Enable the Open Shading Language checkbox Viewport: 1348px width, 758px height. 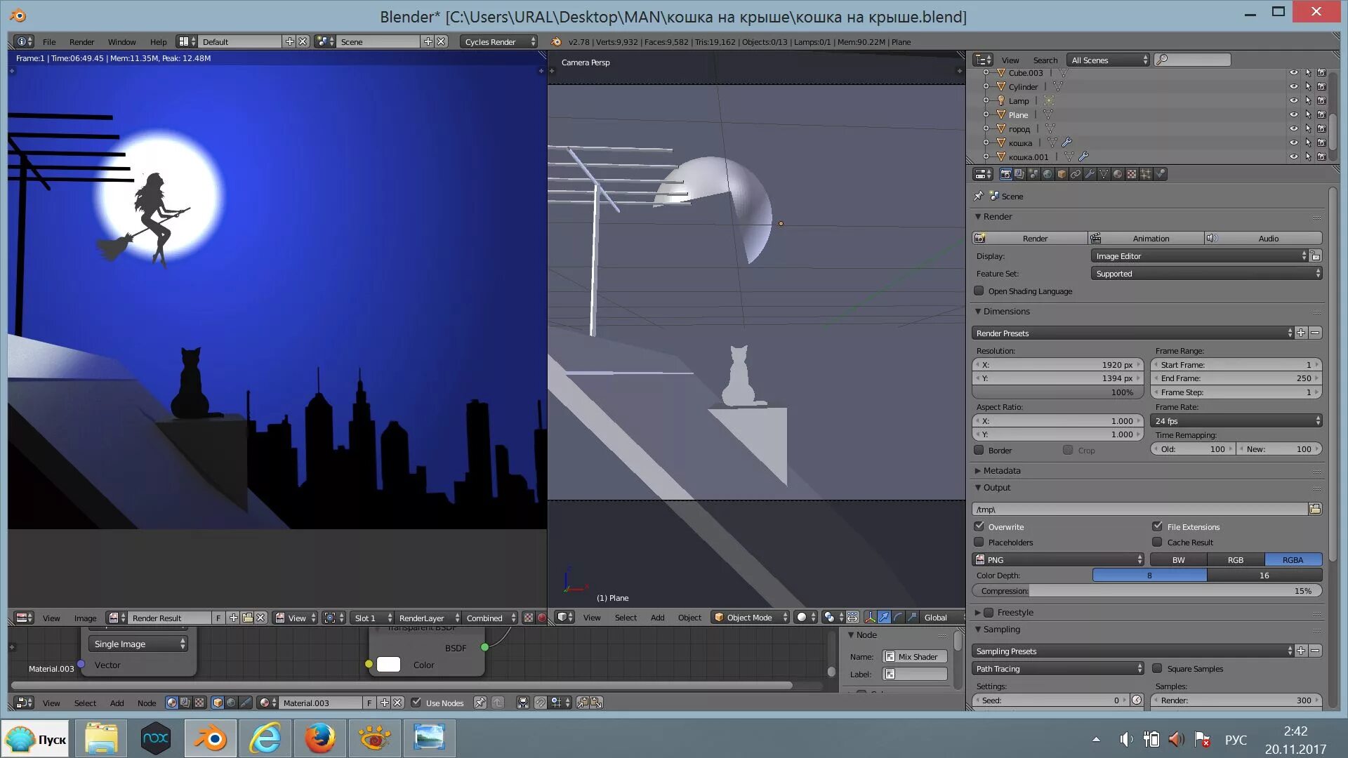pyautogui.click(x=979, y=291)
